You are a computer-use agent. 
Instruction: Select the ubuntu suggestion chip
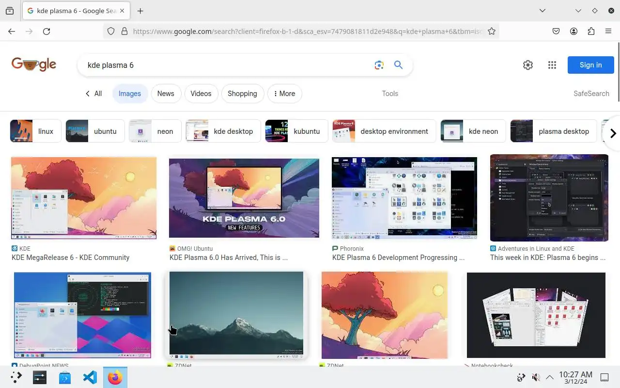[95, 131]
